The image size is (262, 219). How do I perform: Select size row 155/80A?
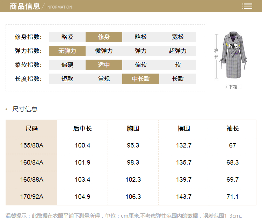[x=32, y=145]
